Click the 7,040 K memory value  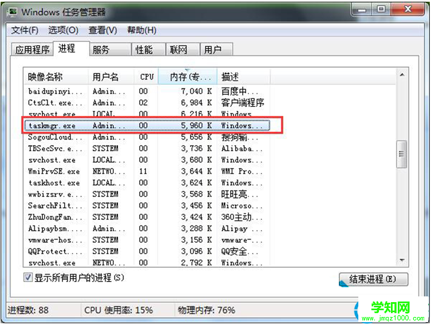196,91
